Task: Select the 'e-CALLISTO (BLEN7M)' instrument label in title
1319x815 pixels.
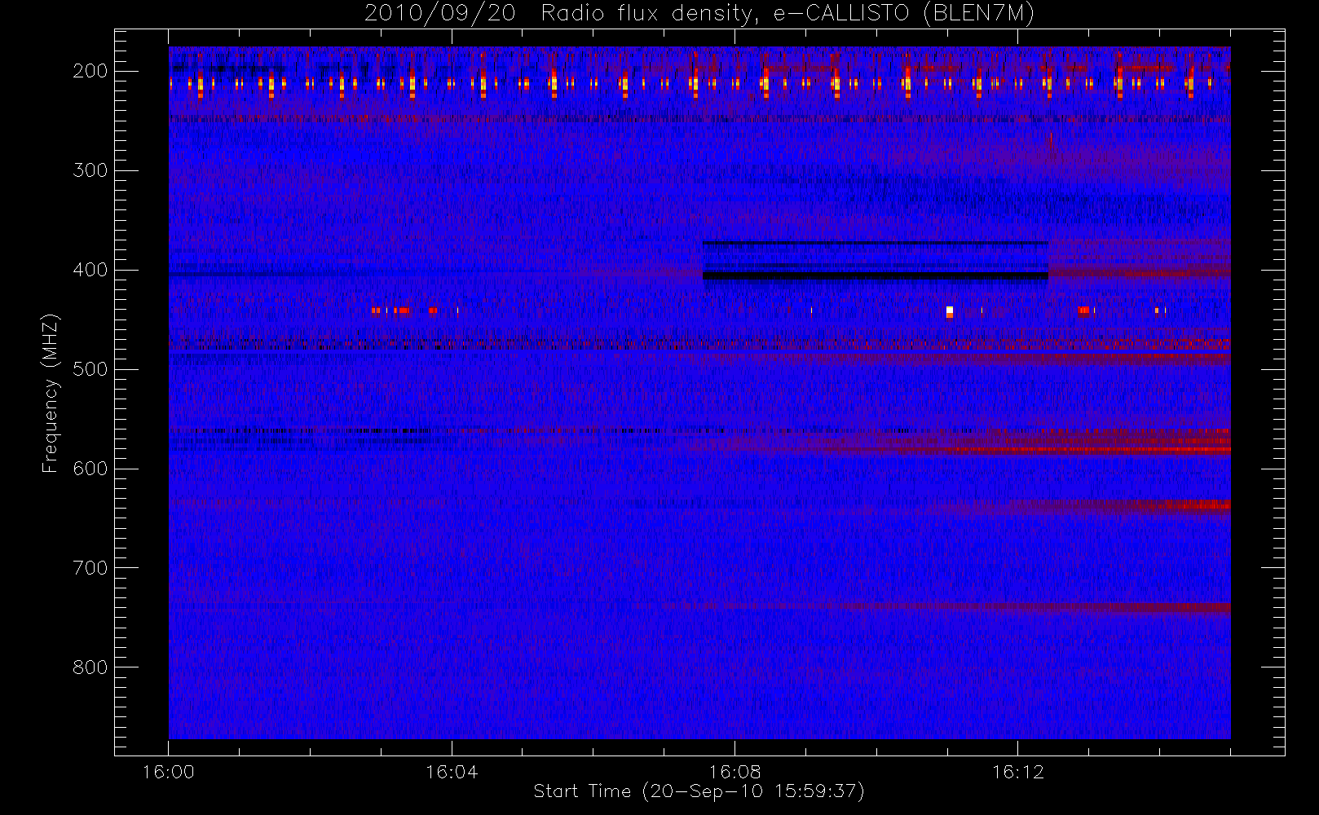Action: tap(904, 13)
